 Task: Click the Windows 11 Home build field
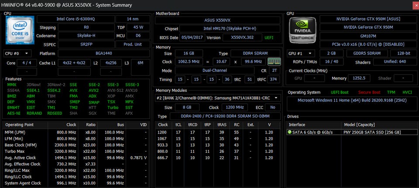(352, 104)
